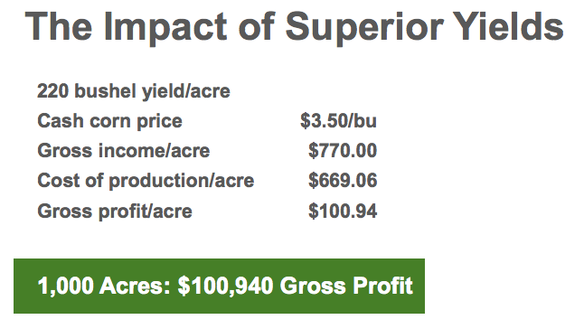The width and height of the screenshot is (584, 329).
Task: Click the Gross income/acre label
Action: 124,151
